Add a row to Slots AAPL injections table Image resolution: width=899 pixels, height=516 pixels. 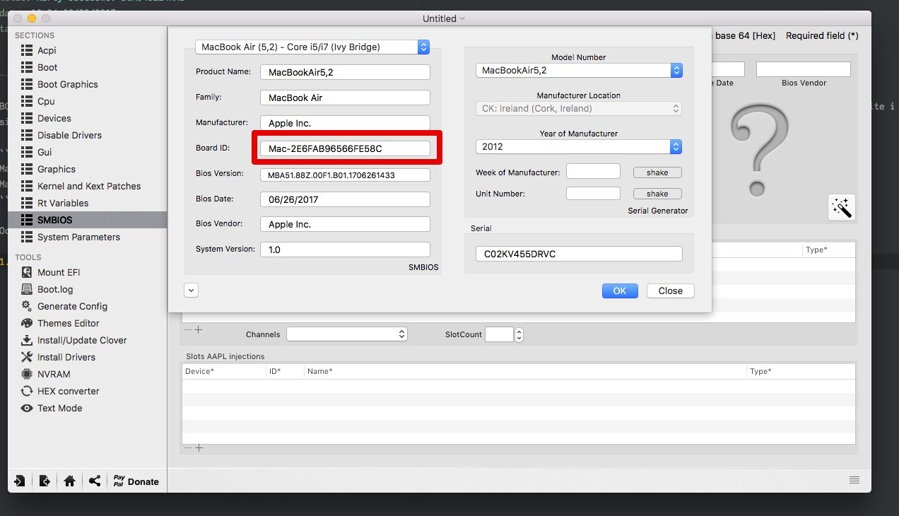point(199,447)
